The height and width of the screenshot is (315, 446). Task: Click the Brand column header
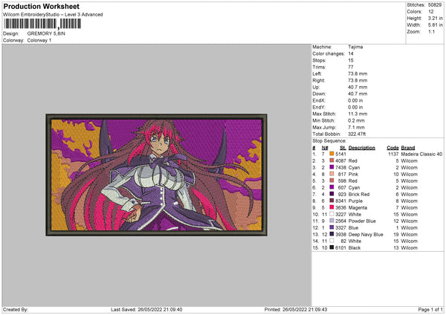point(408,148)
